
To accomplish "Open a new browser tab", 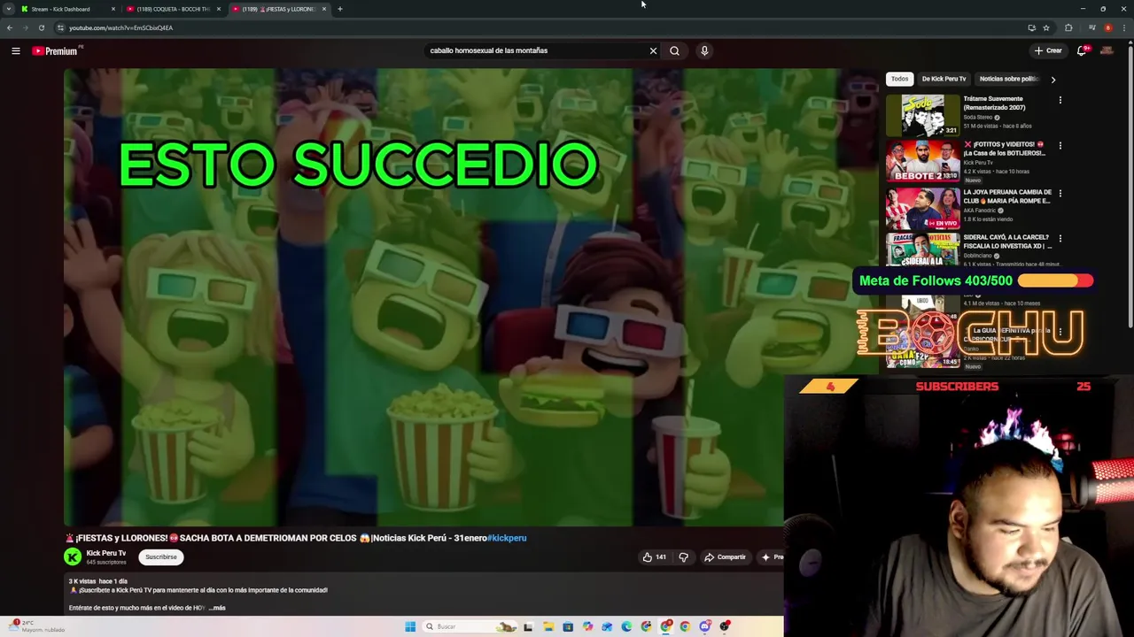I will tap(339, 9).
